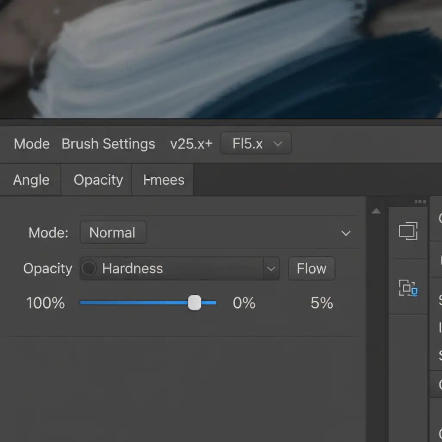Click the three-dot grip above the side icons
Image resolution: width=442 pixels, height=442 pixels.
(x=420, y=202)
